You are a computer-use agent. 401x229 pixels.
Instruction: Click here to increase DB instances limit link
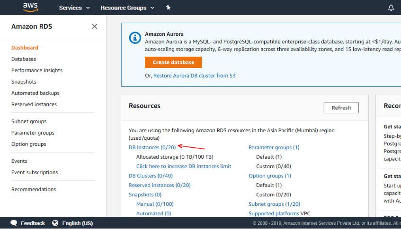[x=184, y=166]
